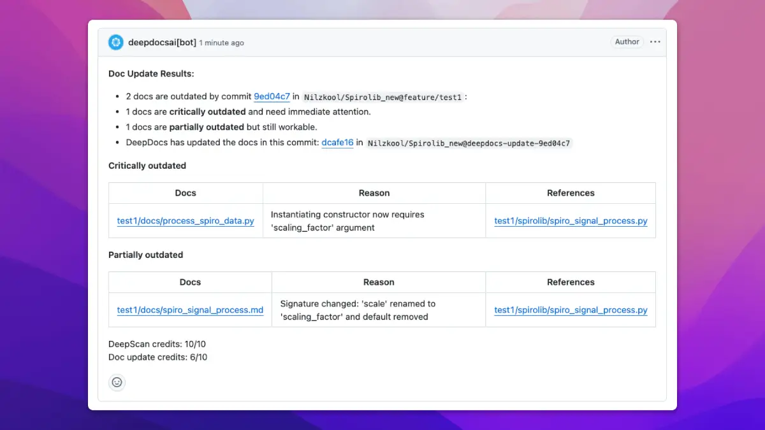The image size is (765, 430).
Task: Click the Author badge
Action: 627,42
